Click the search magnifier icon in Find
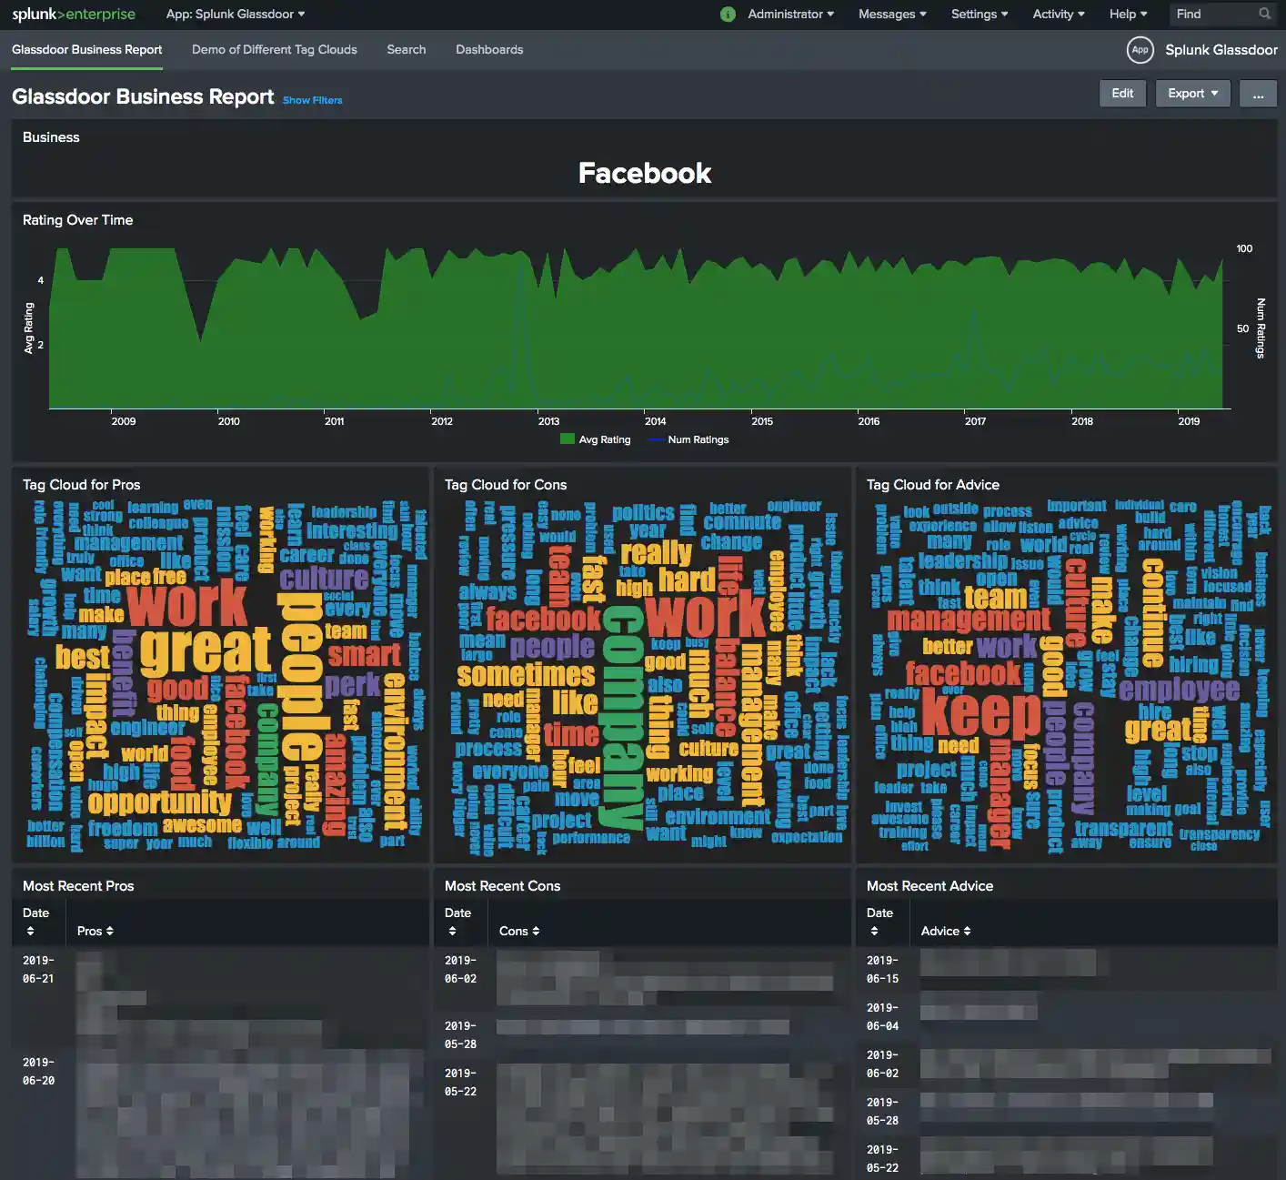This screenshot has height=1180, width=1286. tap(1264, 14)
